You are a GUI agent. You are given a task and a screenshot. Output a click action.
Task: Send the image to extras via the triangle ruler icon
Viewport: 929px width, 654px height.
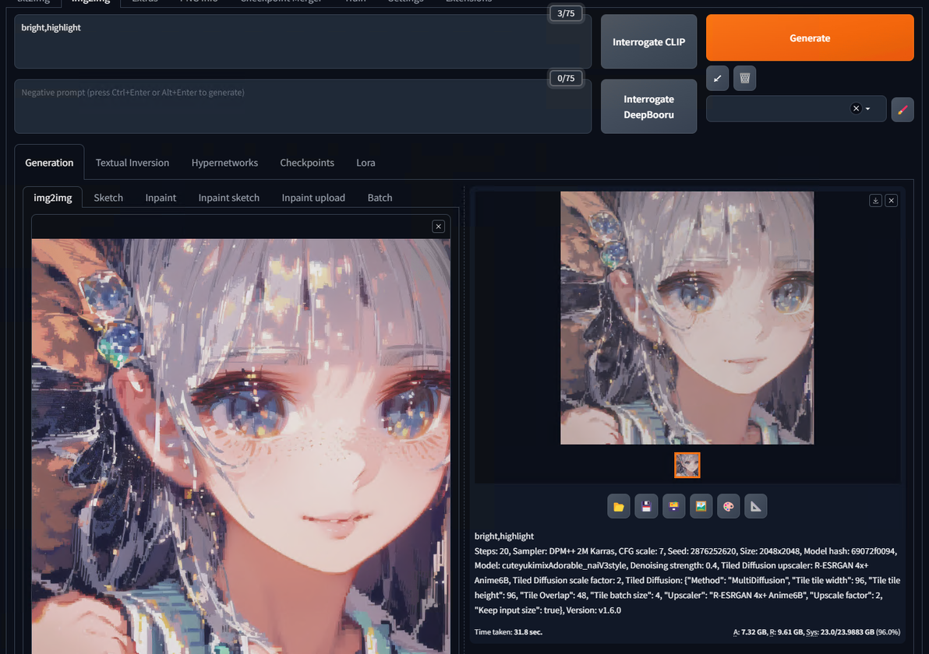coord(756,507)
